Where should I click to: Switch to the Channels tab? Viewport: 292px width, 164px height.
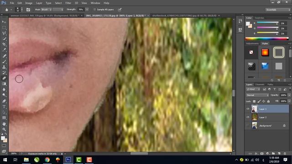[260, 85]
